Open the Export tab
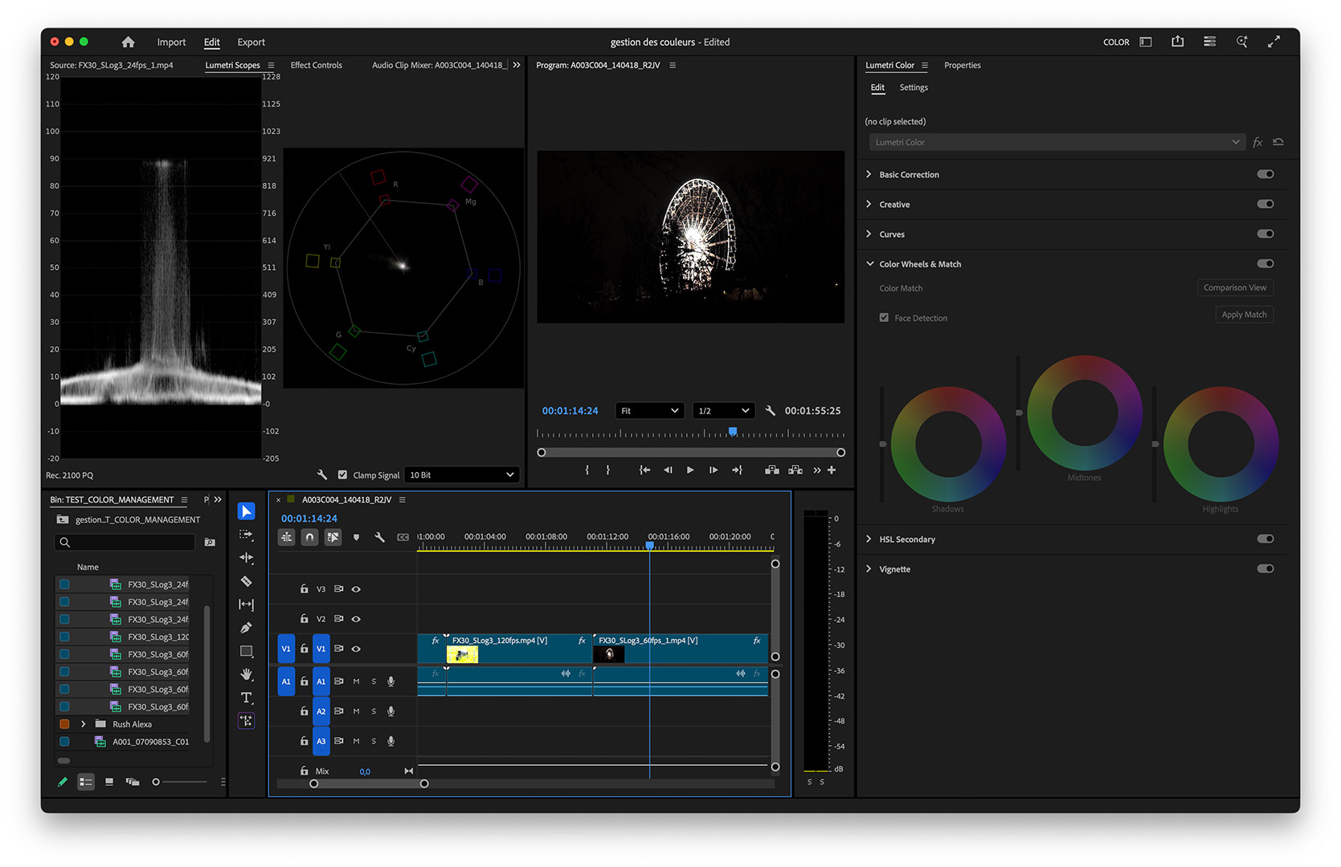This screenshot has height=867, width=1341. (251, 43)
